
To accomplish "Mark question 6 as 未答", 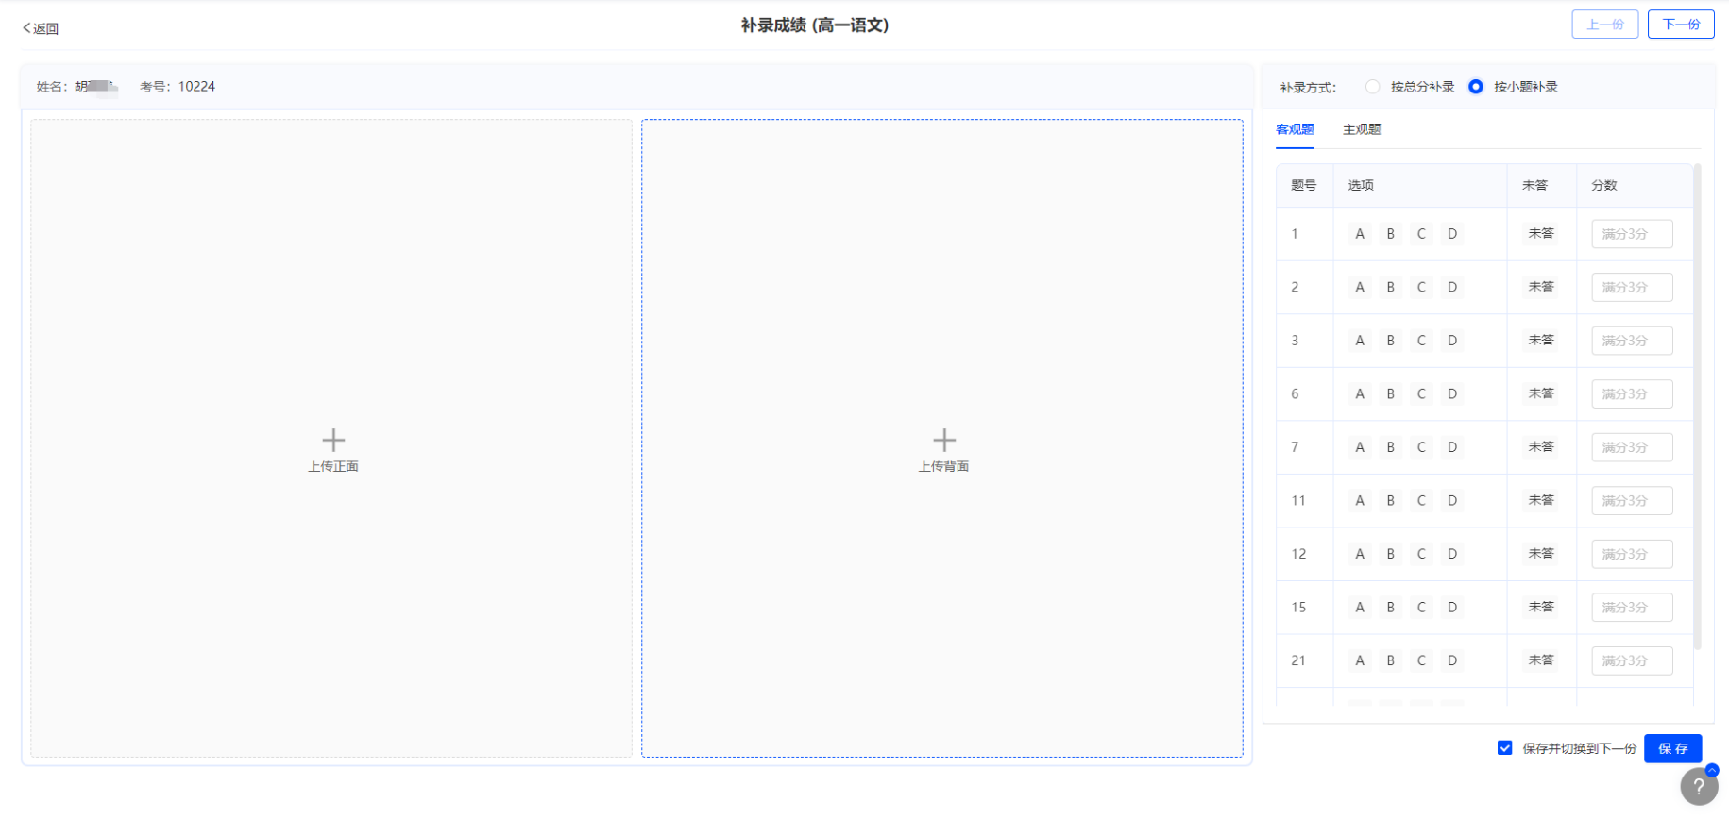I will (x=1541, y=393).
